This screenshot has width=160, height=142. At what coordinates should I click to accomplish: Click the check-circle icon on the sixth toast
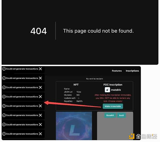pyautogui.click(x=4, y=115)
